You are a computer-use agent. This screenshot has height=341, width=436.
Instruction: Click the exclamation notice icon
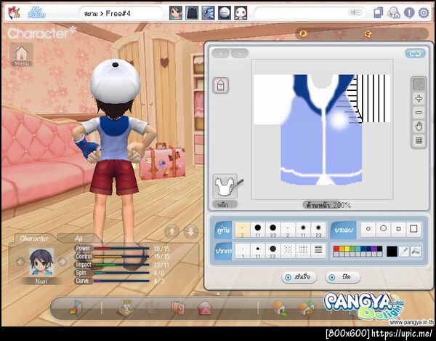click(x=409, y=13)
